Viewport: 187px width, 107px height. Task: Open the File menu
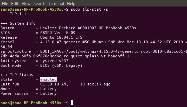pyautogui.click(x=5, y=4)
